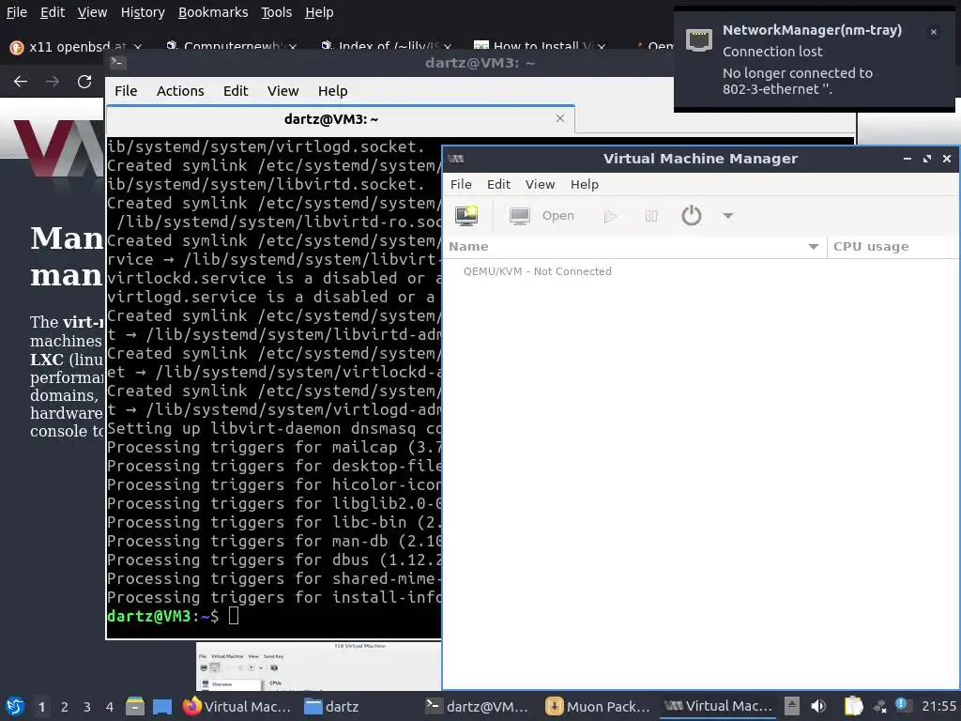Open the Firefox Edit menu
This screenshot has width=961, height=721.
[x=53, y=12]
